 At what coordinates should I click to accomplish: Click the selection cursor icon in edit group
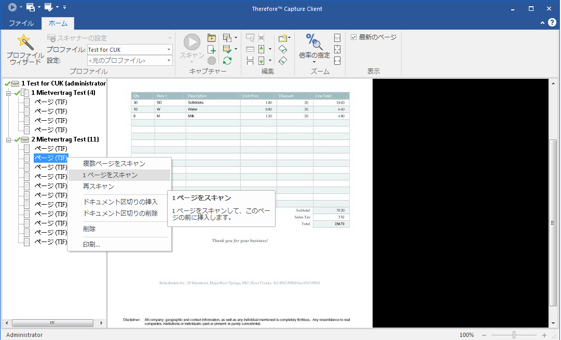pyautogui.click(x=251, y=37)
